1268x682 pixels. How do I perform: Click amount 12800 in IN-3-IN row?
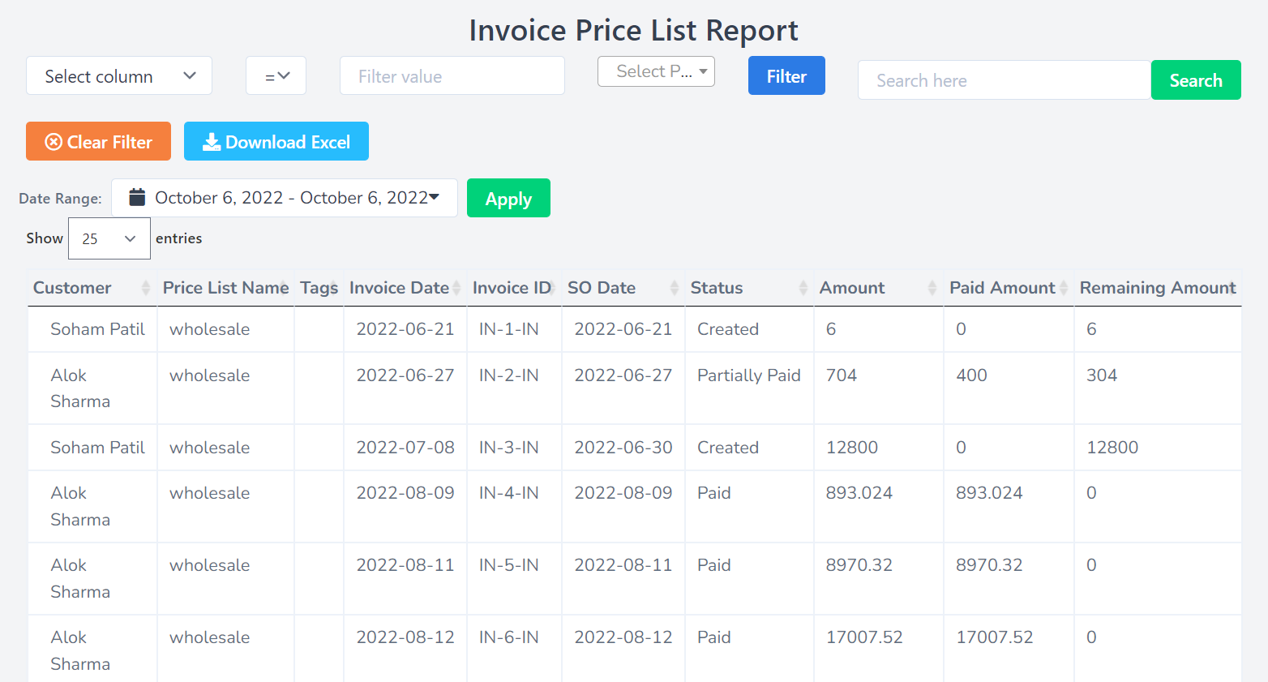852,448
